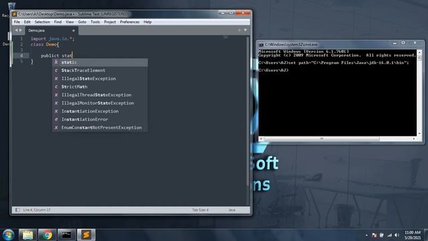Go to previous tab with left arrow
Screen dimensions: 428x241
pyautogui.click(x=16, y=30)
